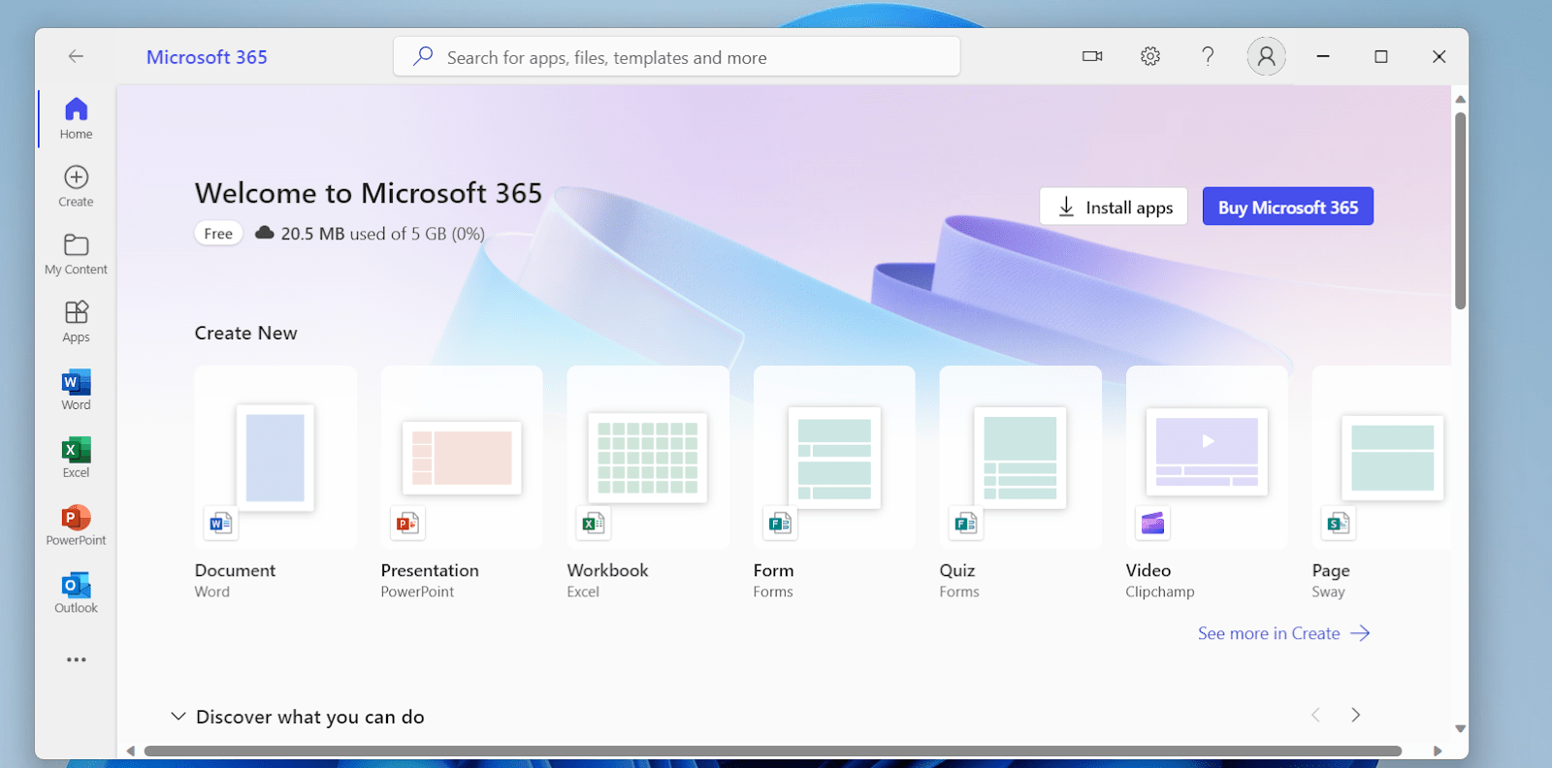Switch to My Content tab
This screenshot has height=768, width=1552.
(x=76, y=254)
